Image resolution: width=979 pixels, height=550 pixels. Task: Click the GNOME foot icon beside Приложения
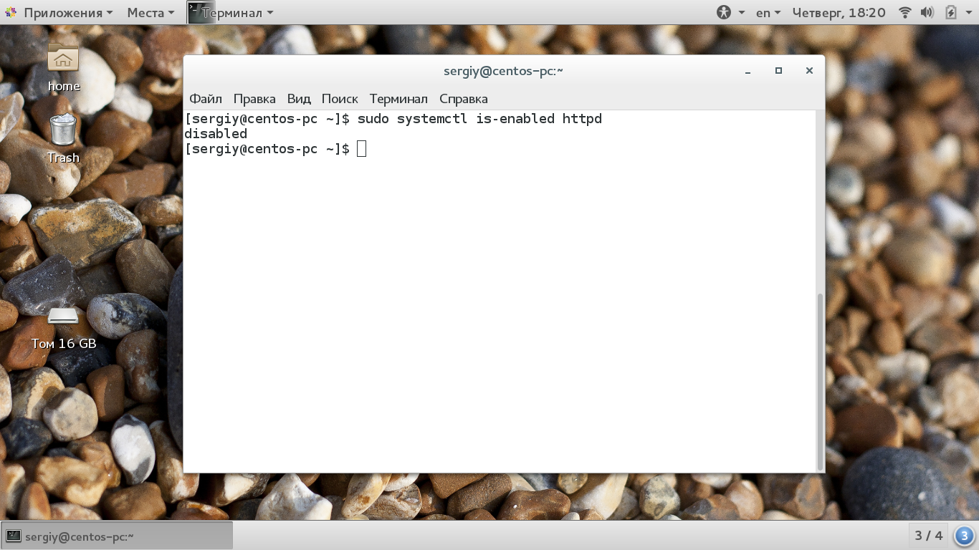tap(11, 12)
